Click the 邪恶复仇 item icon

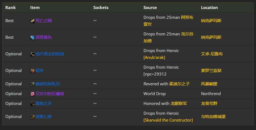(x=32, y=37)
